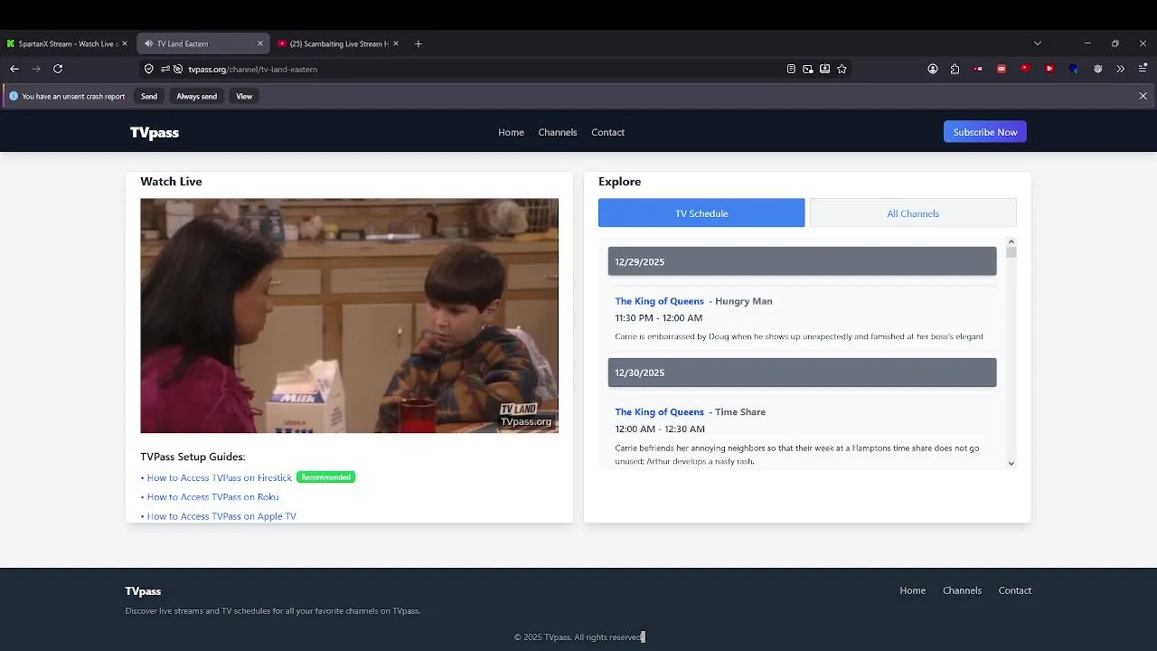Toggle reader view icon

(791, 69)
